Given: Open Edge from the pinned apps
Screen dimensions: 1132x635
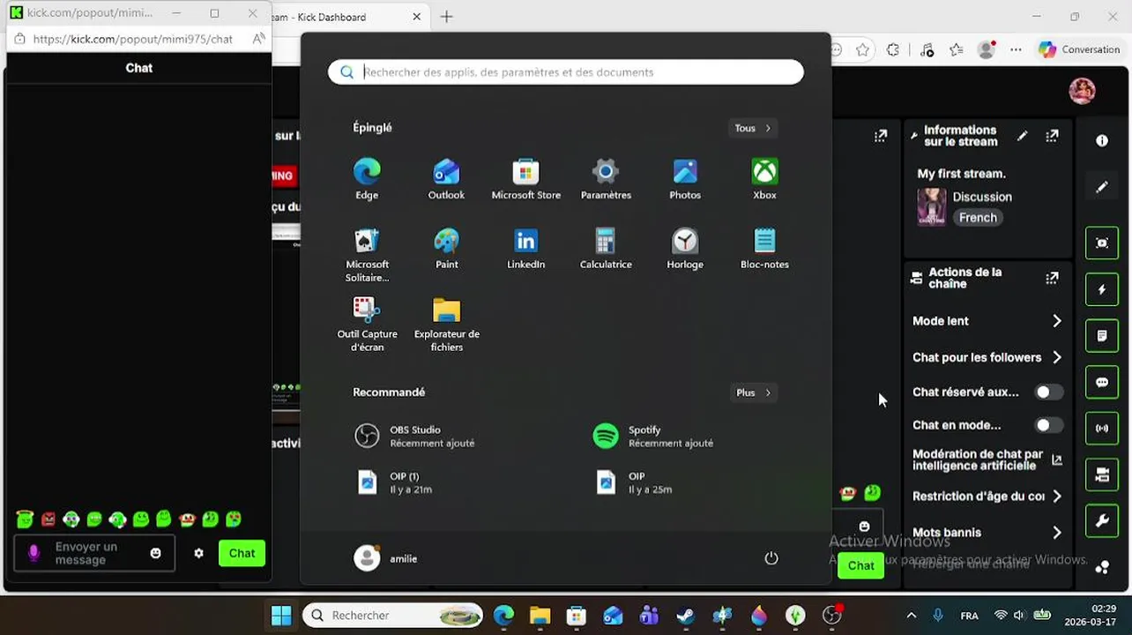Looking at the screenshot, I should coord(367,179).
